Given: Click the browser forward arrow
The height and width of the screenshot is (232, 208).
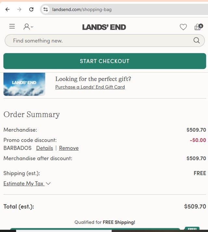Looking at the screenshot, I should tap(19, 9).
